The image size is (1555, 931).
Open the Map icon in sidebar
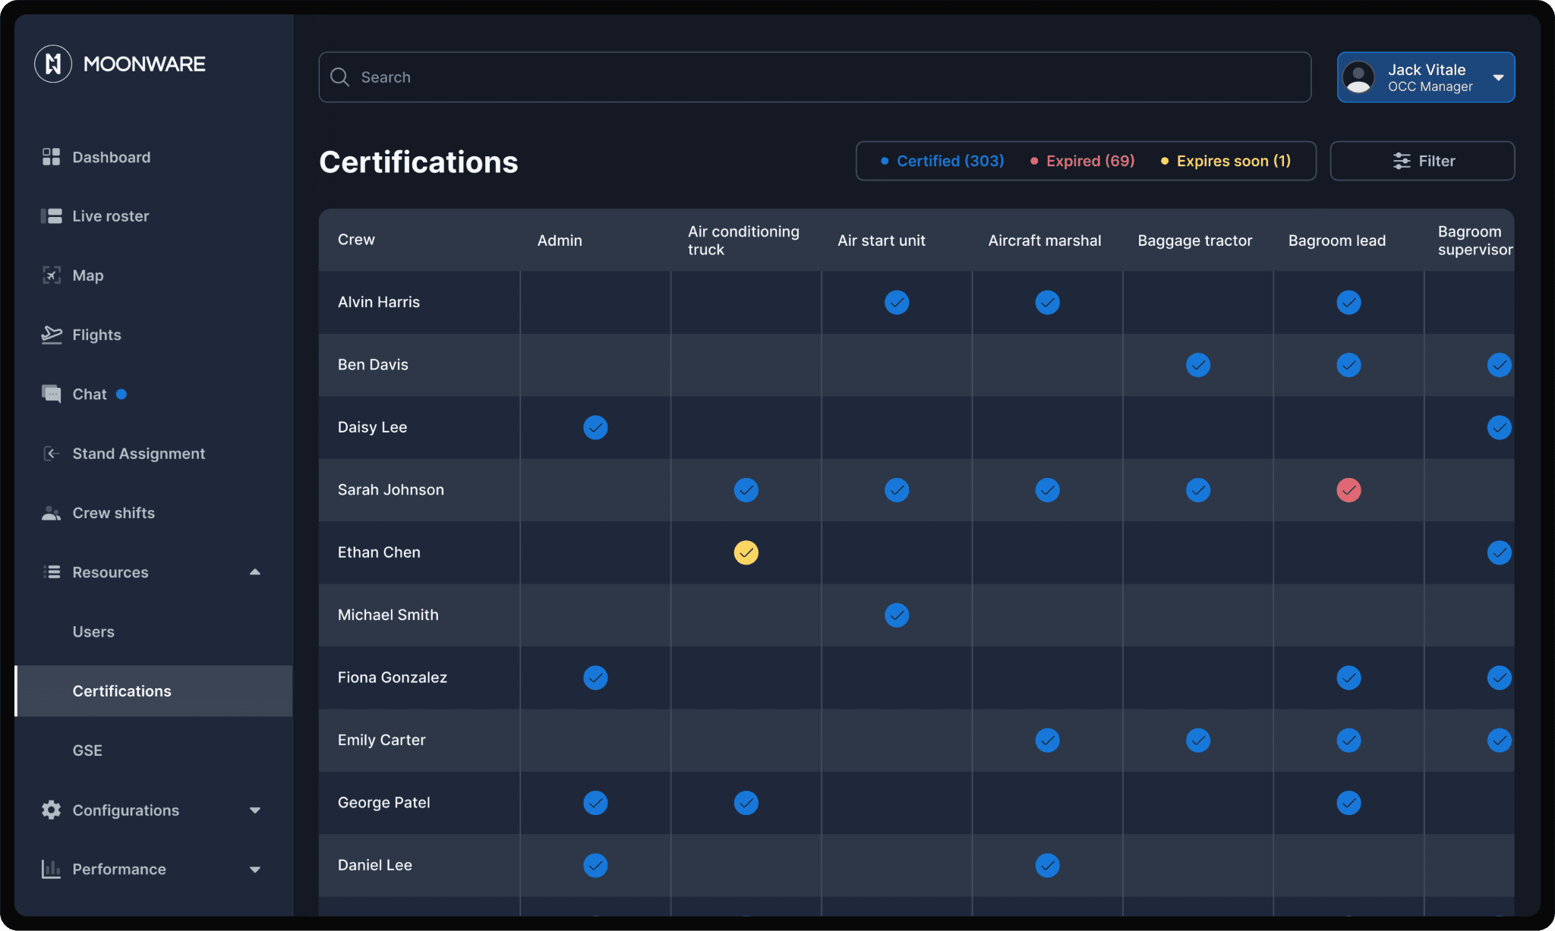[x=51, y=275]
